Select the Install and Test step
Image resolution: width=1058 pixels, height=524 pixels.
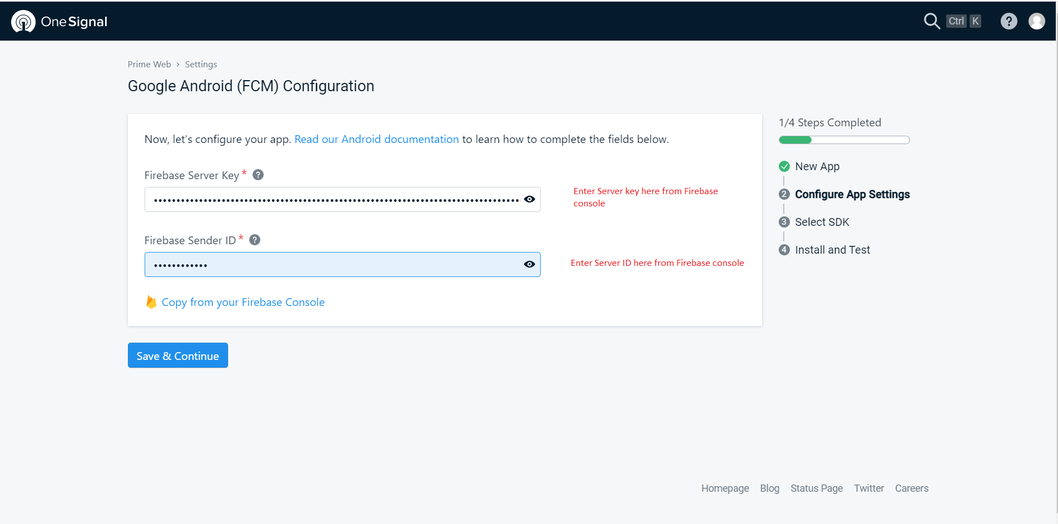tap(832, 250)
